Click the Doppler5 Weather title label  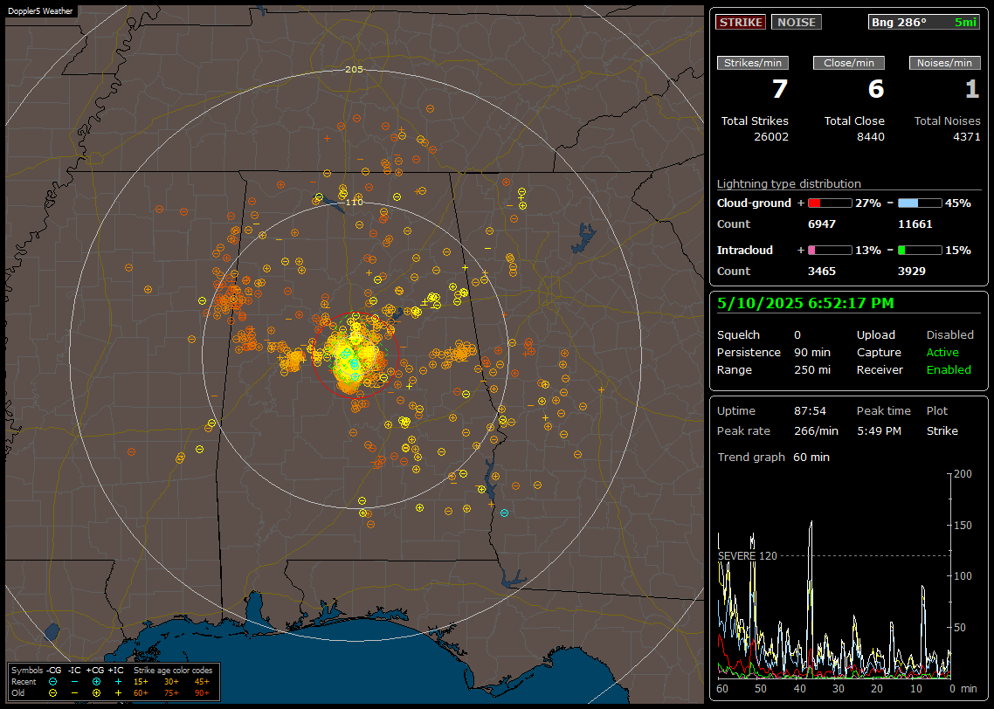tap(40, 11)
